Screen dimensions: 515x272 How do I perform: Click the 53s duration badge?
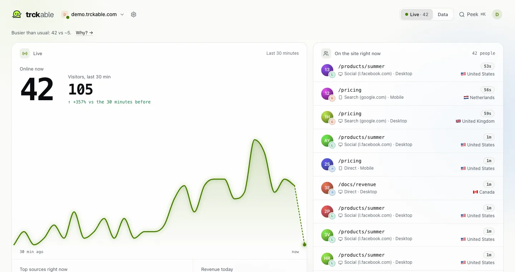click(487, 66)
